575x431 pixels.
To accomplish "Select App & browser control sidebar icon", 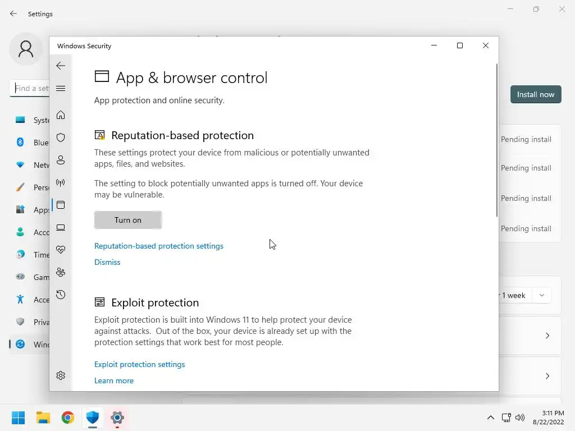I will pyautogui.click(x=61, y=205).
